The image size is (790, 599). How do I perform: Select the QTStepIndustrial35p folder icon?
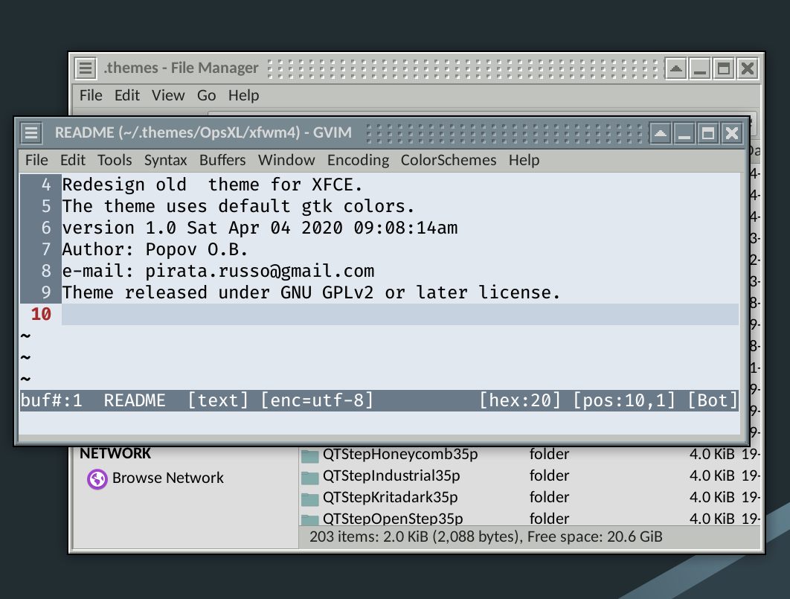tap(310, 477)
